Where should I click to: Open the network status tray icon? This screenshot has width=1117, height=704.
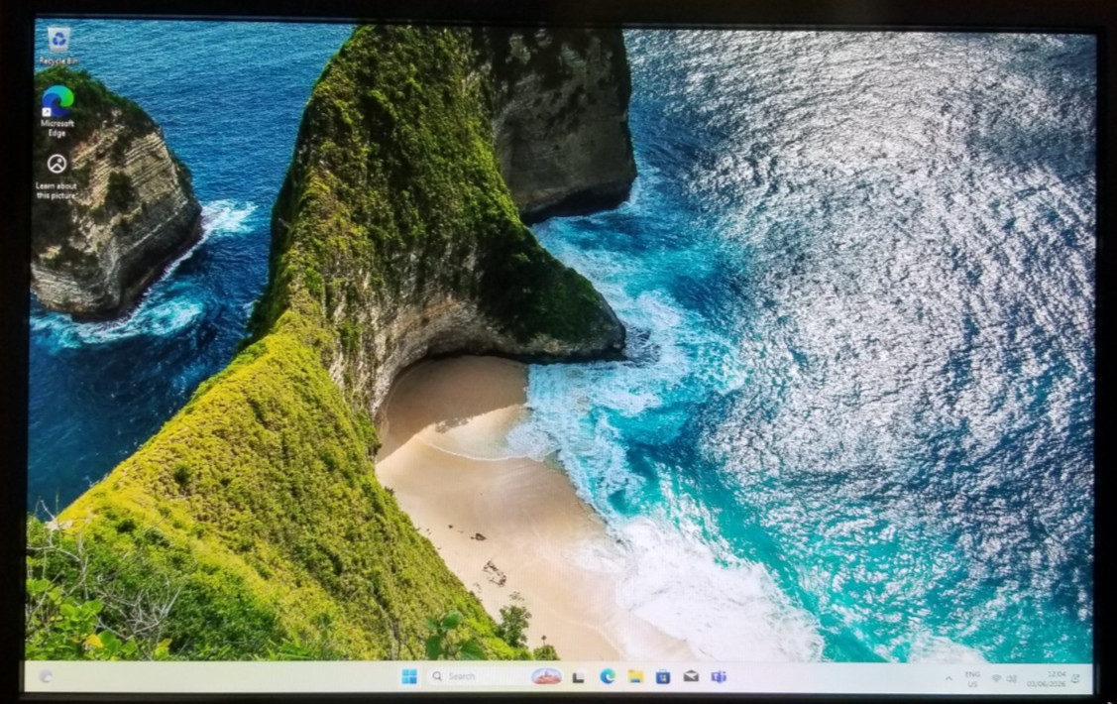[997, 679]
